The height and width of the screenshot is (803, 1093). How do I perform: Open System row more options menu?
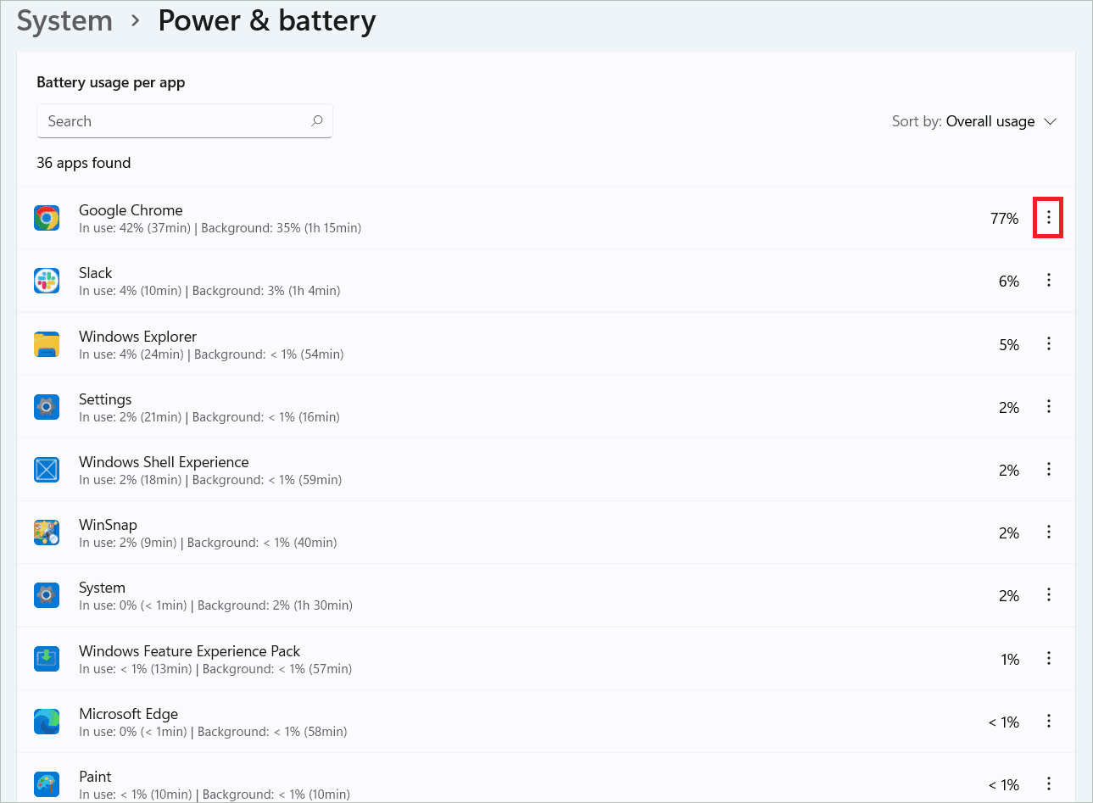[1049, 594]
